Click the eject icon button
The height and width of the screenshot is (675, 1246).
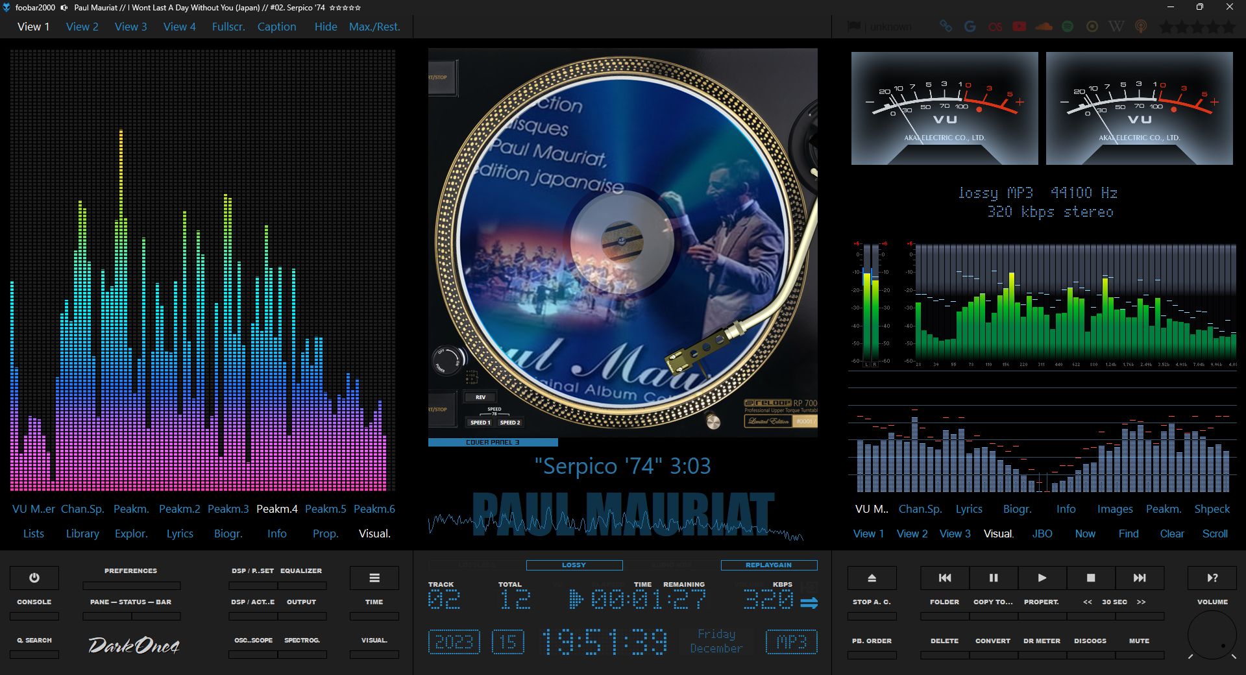pyautogui.click(x=872, y=578)
